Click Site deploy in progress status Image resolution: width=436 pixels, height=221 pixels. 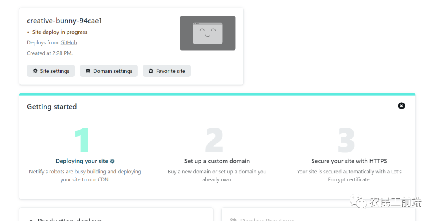click(x=59, y=32)
